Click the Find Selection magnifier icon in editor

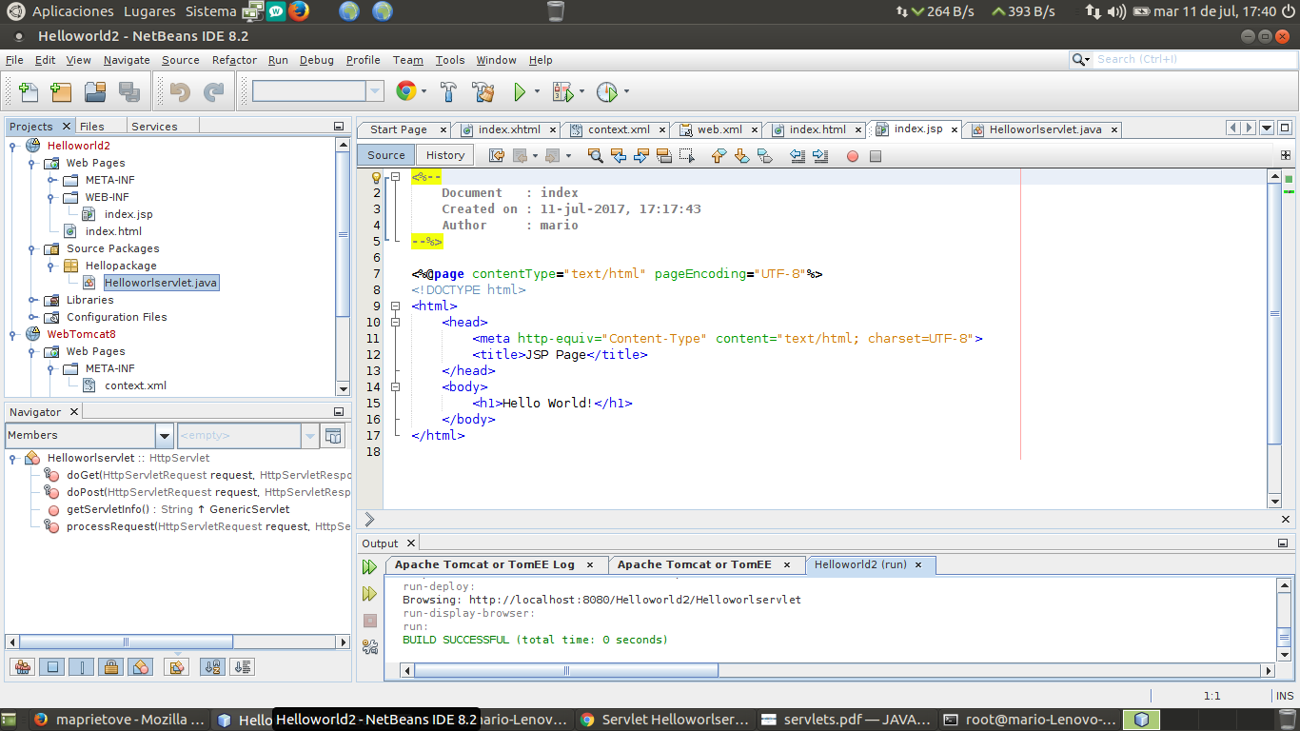(596, 156)
